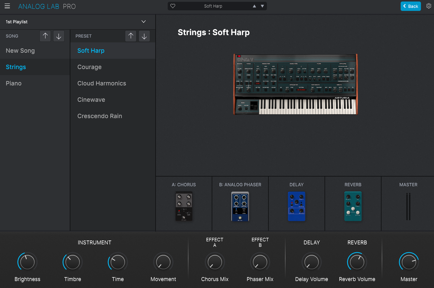Open the Analog Phaser pedal

click(240, 206)
